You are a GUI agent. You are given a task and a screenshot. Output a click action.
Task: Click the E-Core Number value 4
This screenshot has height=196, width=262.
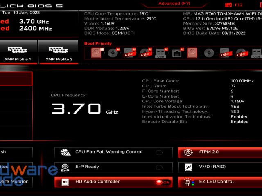[x=232, y=96]
